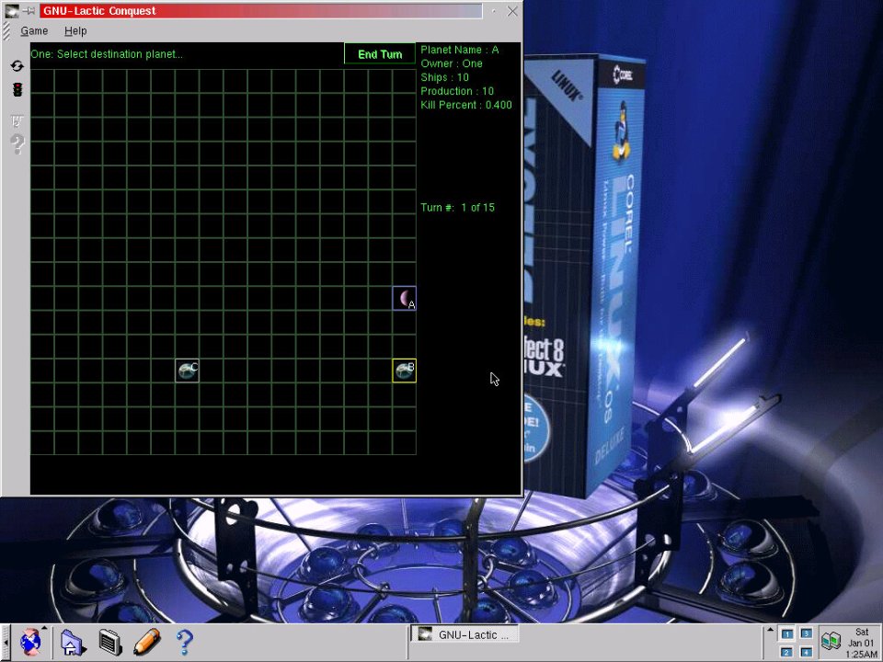Click the grayed measure distance toolbar icon

[17, 120]
